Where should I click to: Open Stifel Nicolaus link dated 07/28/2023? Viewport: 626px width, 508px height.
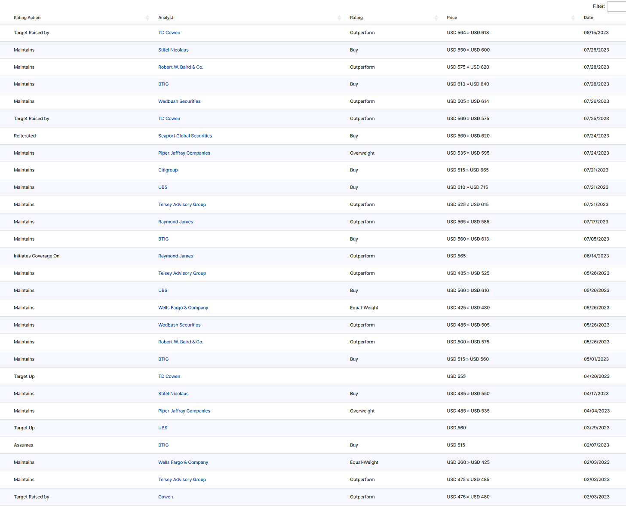(173, 50)
